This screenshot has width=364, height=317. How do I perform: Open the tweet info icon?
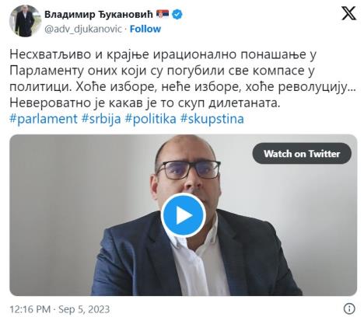pos(349,308)
